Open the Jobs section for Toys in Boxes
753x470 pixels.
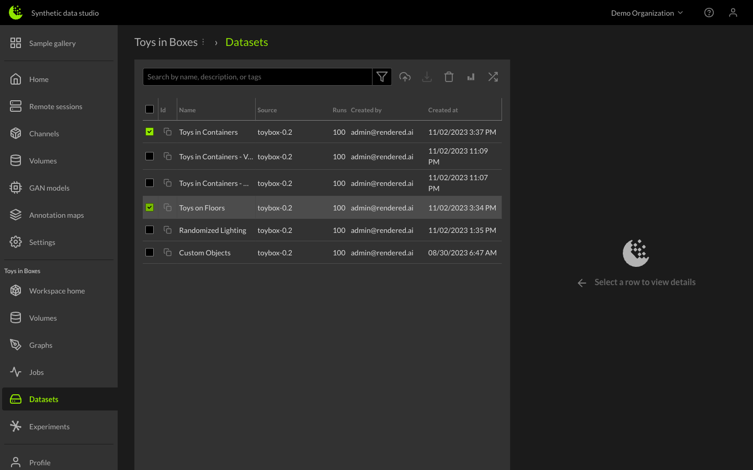coord(36,372)
